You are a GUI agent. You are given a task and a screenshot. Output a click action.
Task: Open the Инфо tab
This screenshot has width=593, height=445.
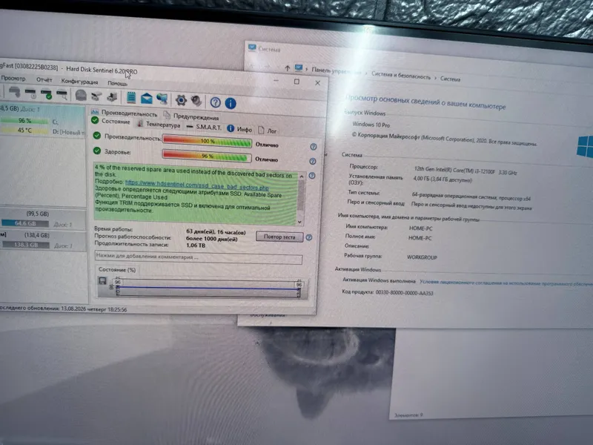239,129
